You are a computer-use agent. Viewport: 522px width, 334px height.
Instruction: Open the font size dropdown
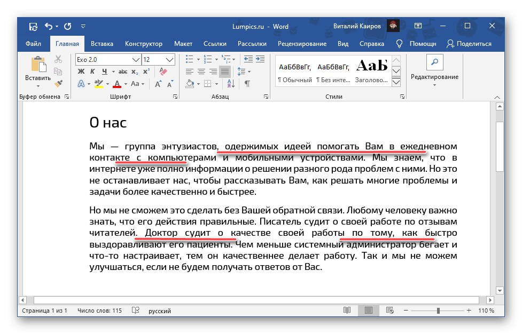point(168,59)
